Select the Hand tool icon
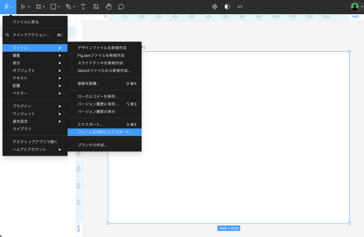 click(108, 7)
